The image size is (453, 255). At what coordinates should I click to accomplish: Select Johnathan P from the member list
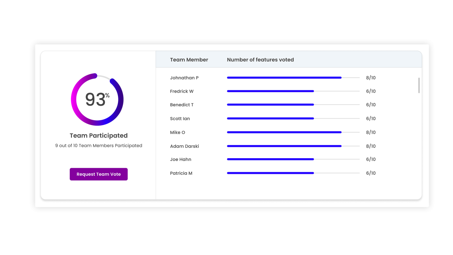point(184,78)
